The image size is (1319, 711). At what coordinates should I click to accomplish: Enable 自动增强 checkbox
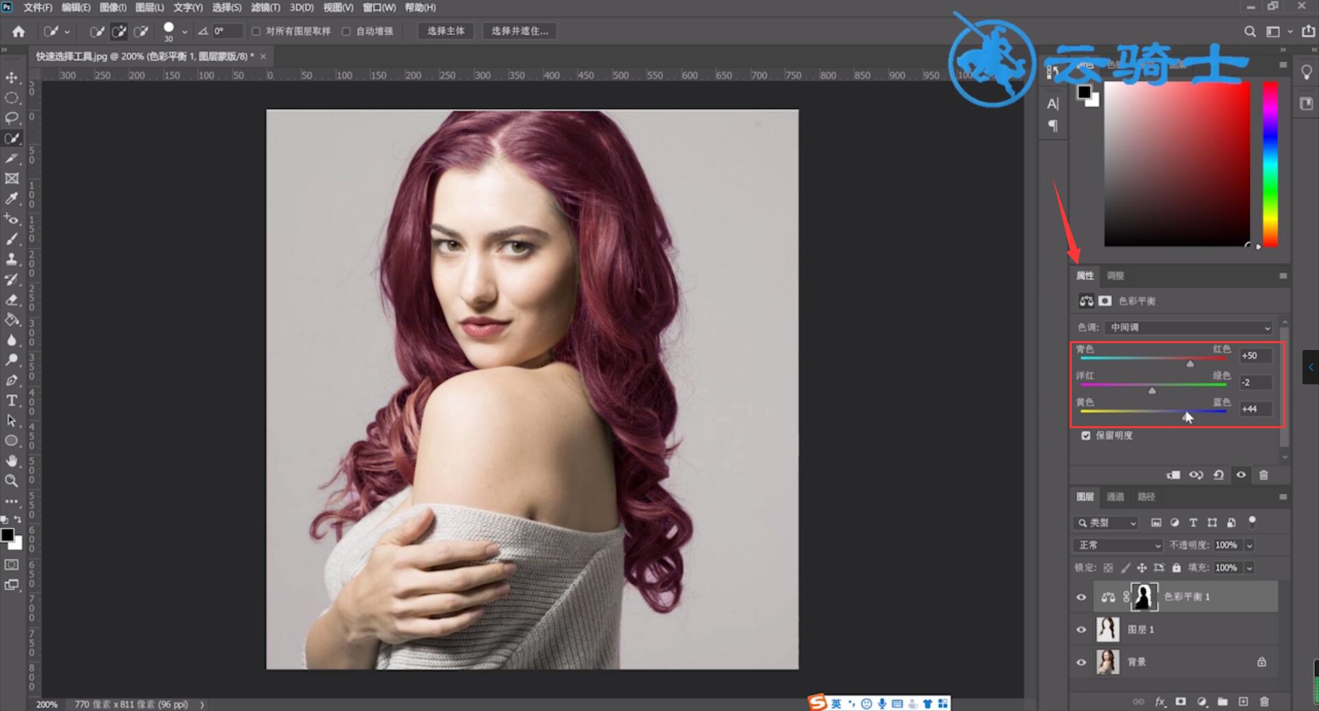pyautogui.click(x=346, y=31)
